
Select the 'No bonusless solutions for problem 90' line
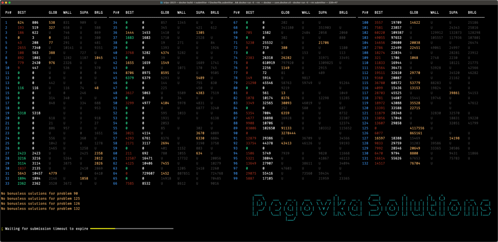[39, 193]
